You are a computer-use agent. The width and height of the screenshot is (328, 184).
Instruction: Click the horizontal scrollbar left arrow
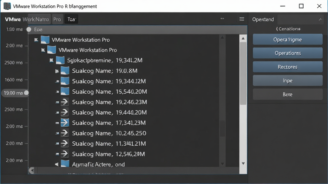pyautogui.click(x=32, y=171)
